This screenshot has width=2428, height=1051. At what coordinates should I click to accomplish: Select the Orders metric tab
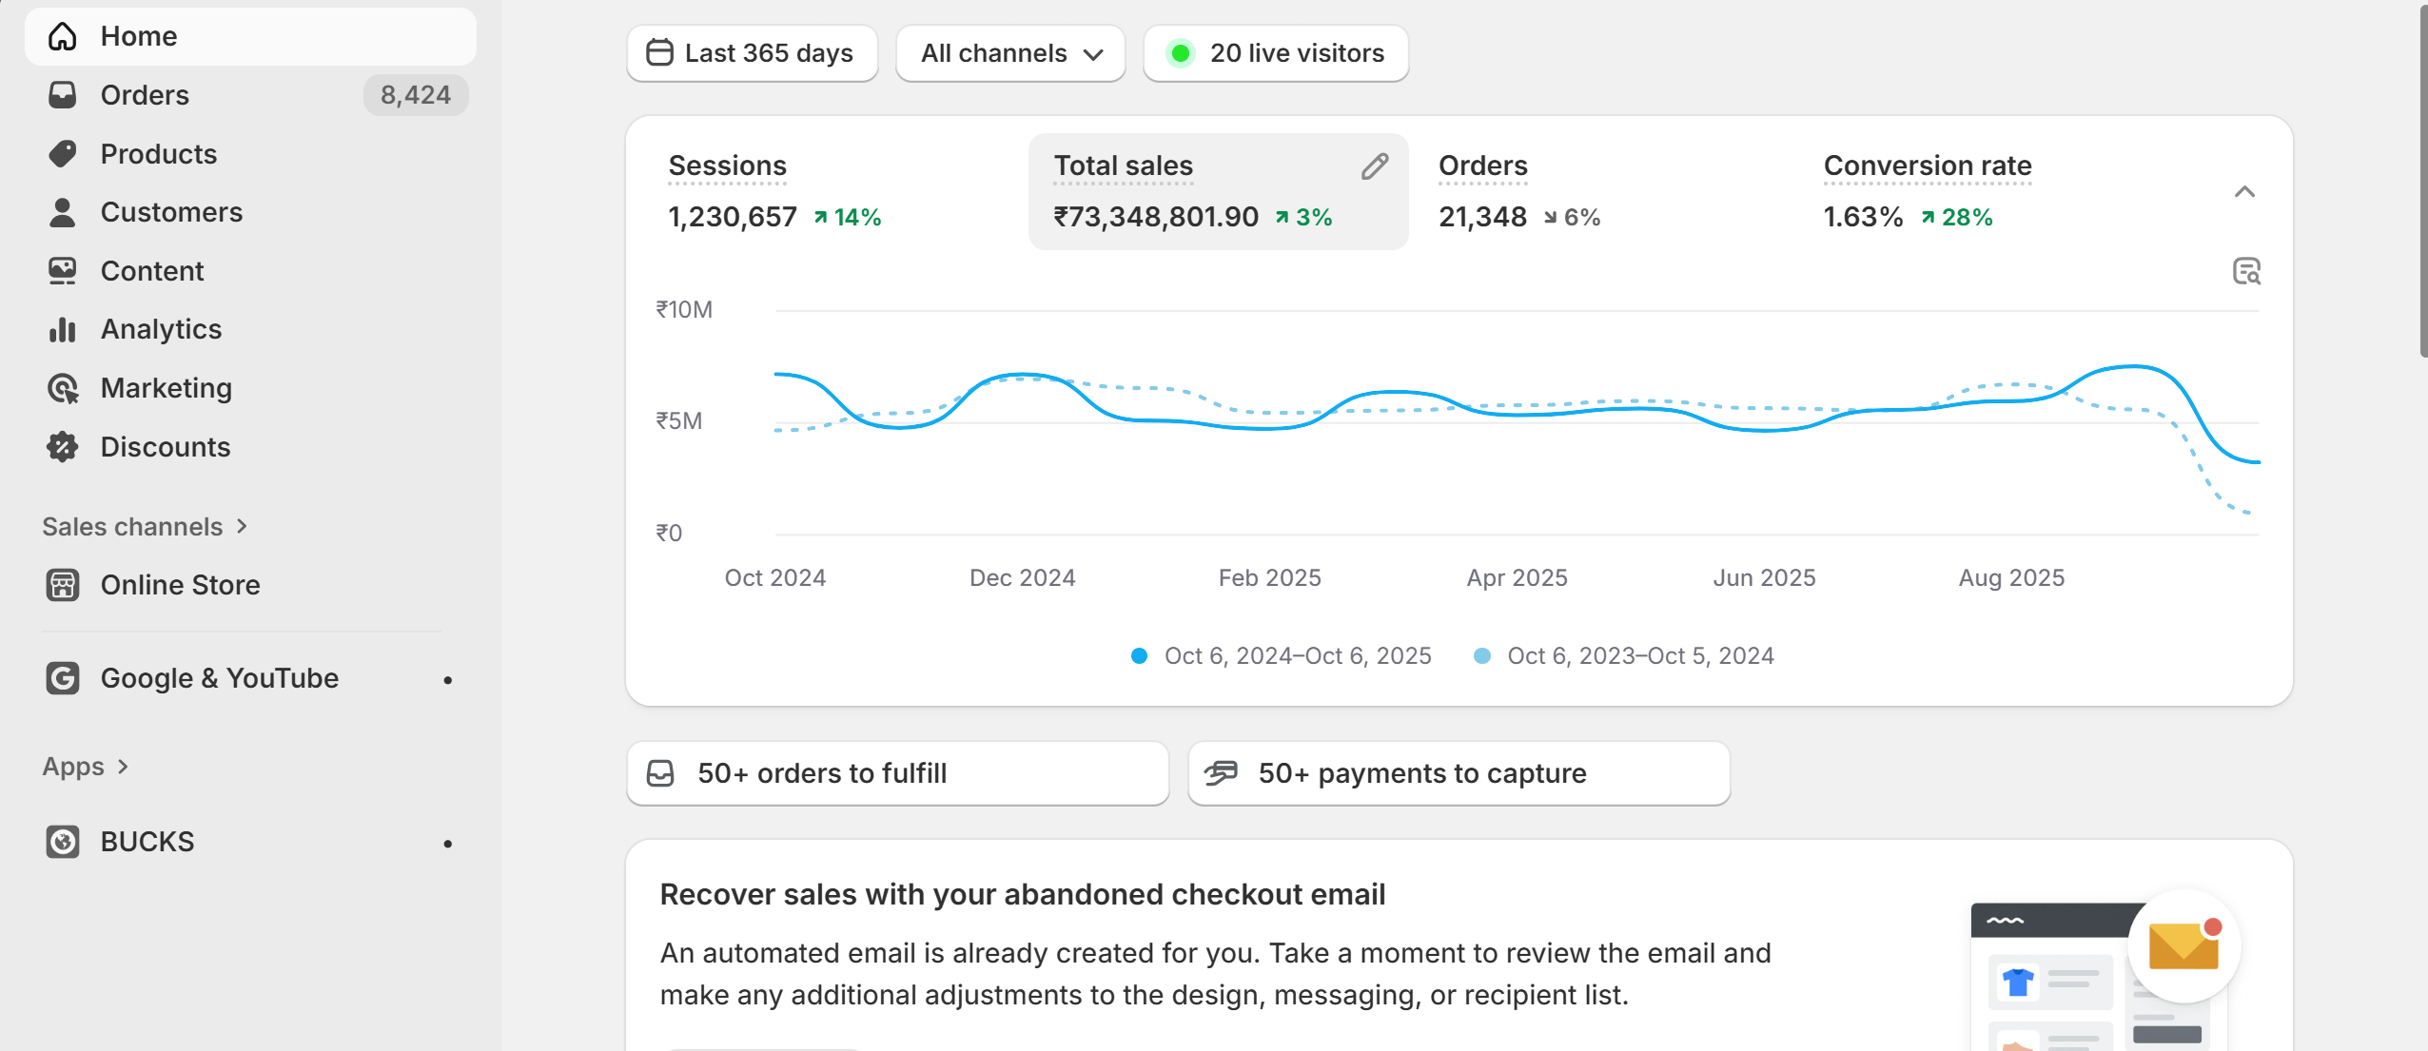1482,166
